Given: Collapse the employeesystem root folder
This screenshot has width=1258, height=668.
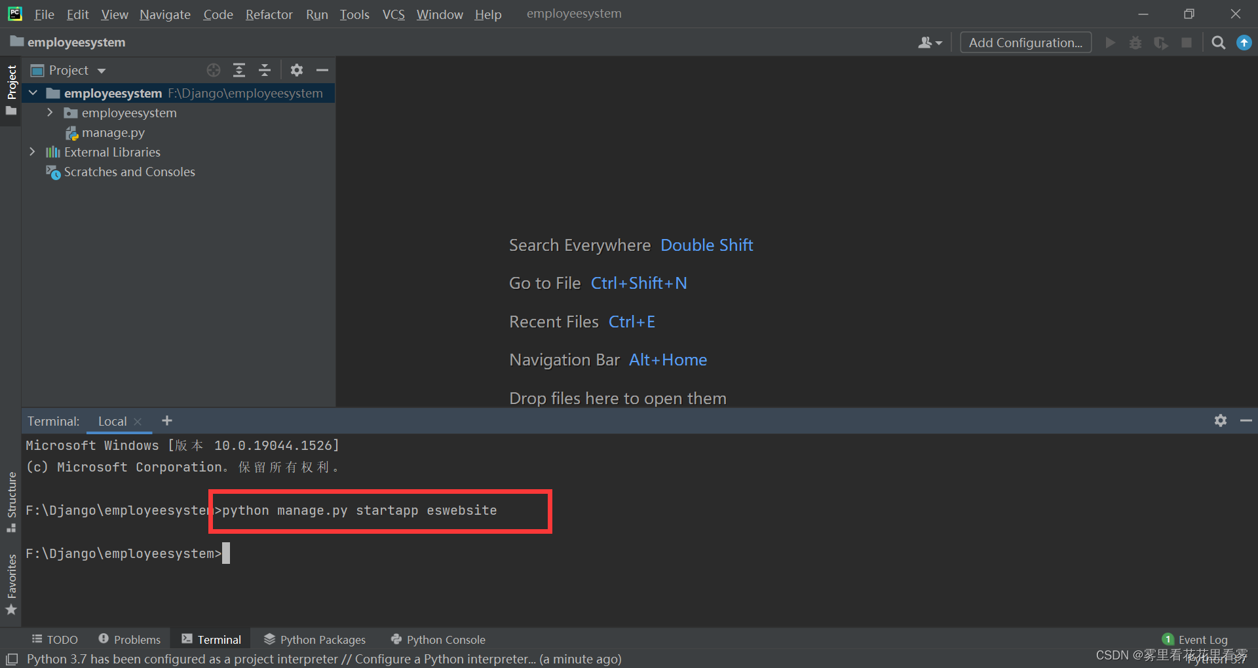Looking at the screenshot, I should pos(33,93).
